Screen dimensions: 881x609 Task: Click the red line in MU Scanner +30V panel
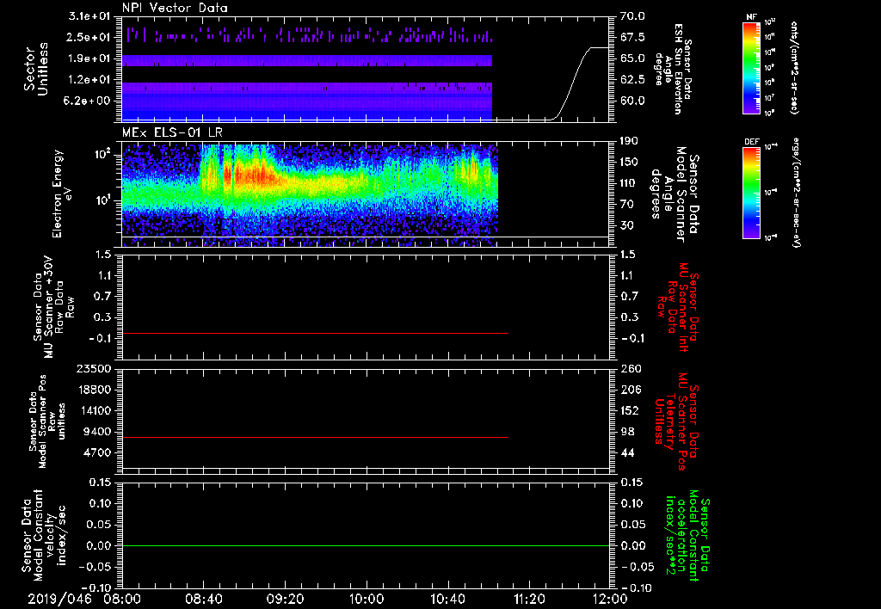(315, 333)
